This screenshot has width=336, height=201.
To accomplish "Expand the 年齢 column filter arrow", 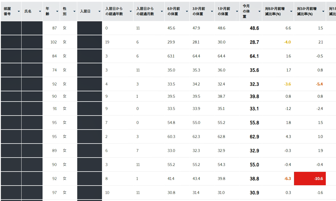I will pyautogui.click(x=57, y=11).
